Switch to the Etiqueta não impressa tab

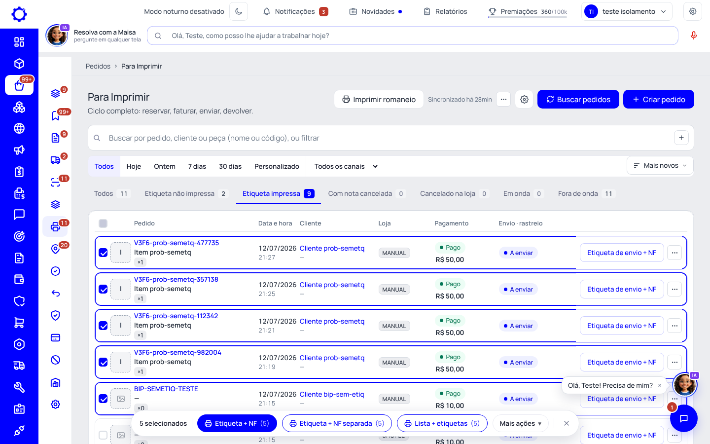tap(186, 193)
